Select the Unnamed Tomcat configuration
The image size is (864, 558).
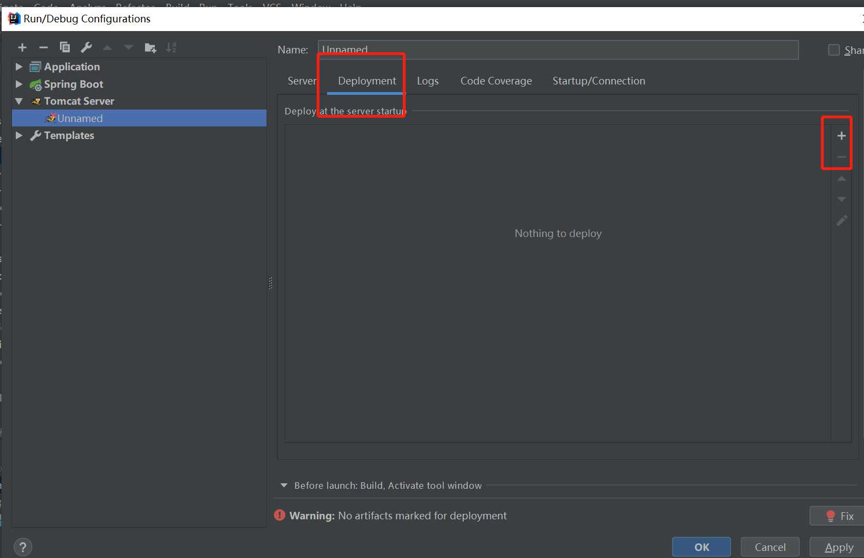(139, 118)
